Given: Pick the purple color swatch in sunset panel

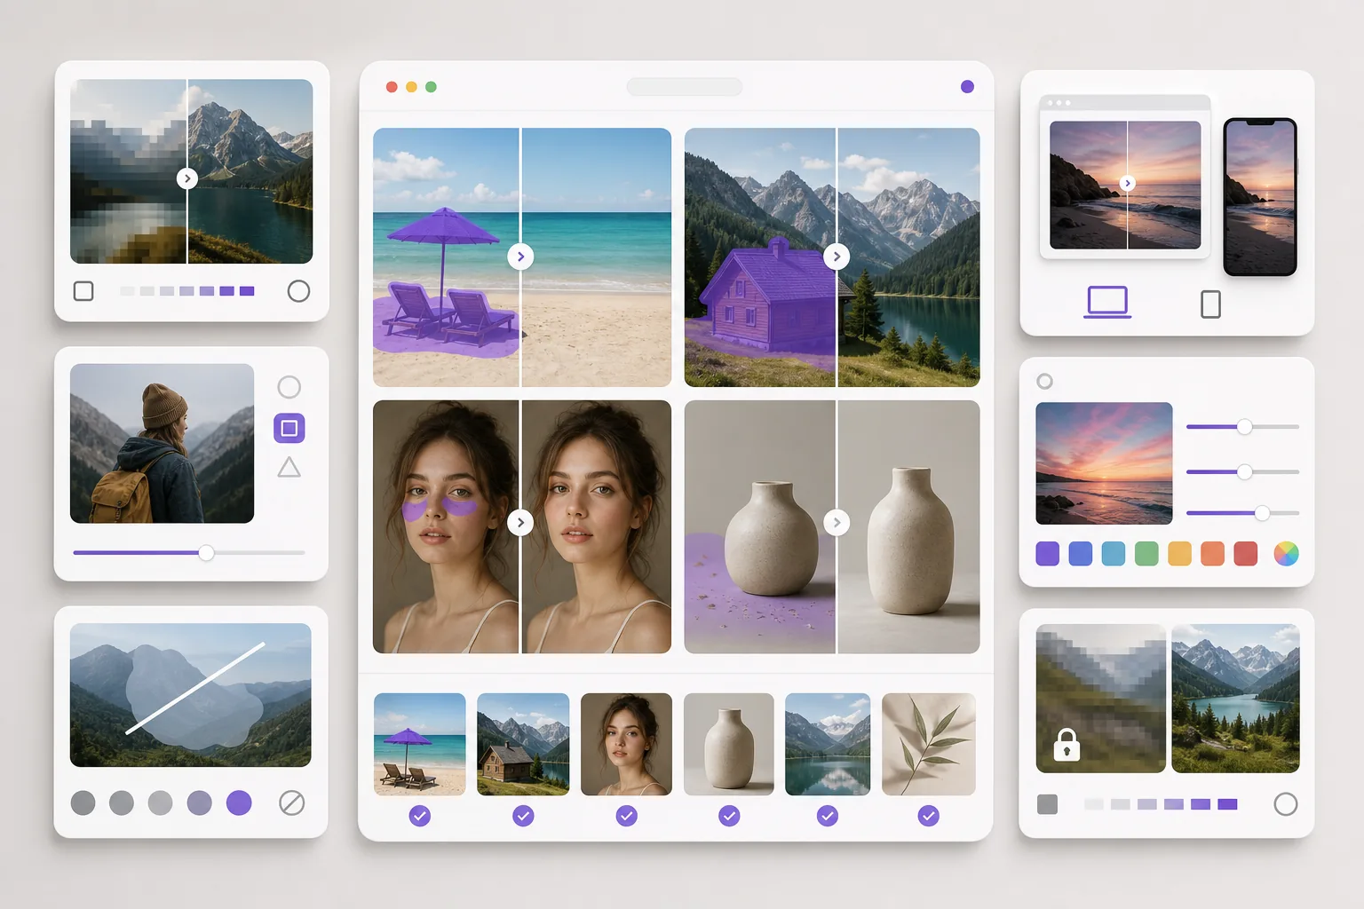Looking at the screenshot, I should tap(1048, 554).
